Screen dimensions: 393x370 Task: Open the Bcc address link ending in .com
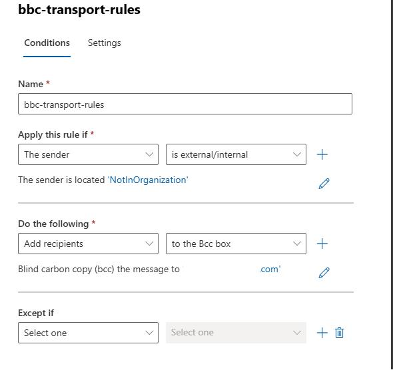(x=270, y=269)
